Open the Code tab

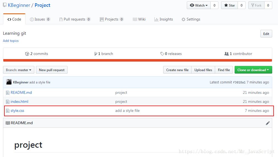point(14,19)
